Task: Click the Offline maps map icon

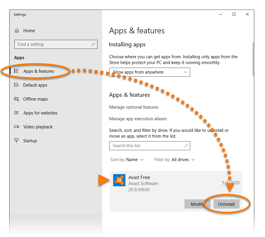Action: (x=17, y=99)
